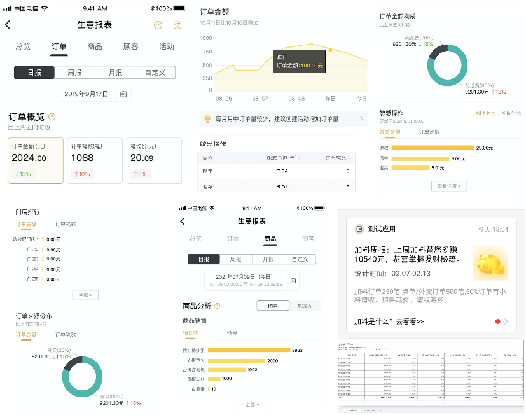Switch to the 顾客 tab in top-left screen
Screen dimensions: 526x415
pos(130,46)
